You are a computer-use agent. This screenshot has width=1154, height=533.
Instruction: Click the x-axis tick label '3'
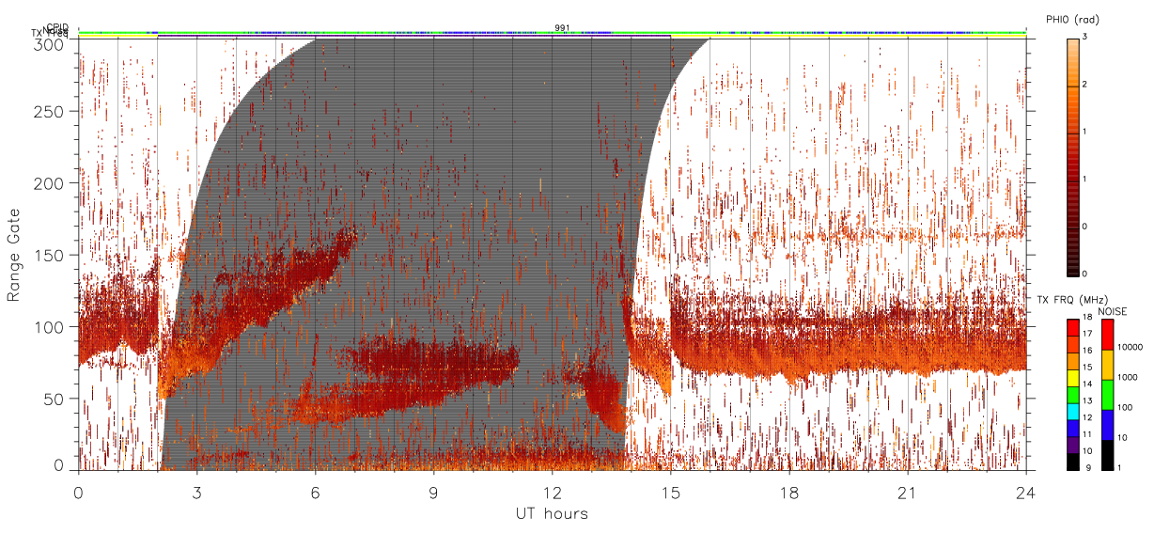click(x=196, y=492)
